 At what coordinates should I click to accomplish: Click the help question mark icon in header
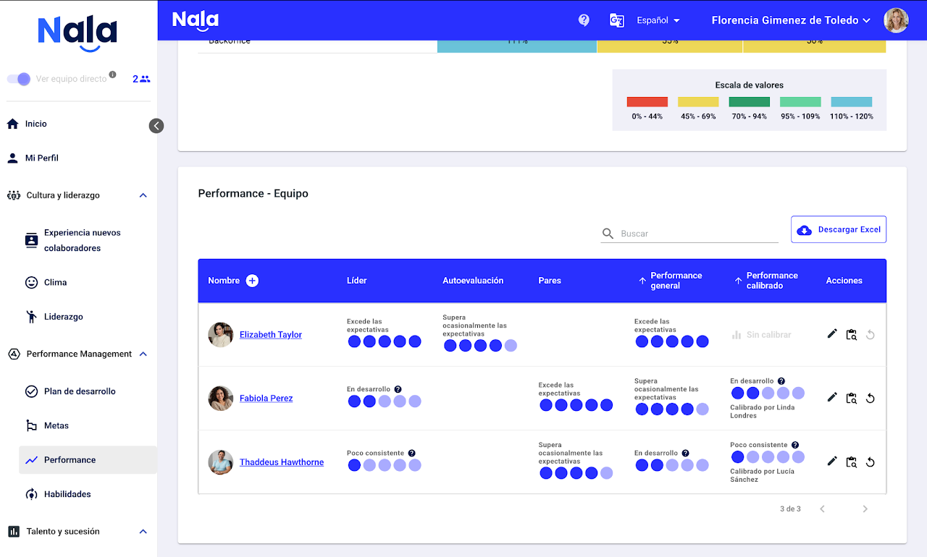584,20
